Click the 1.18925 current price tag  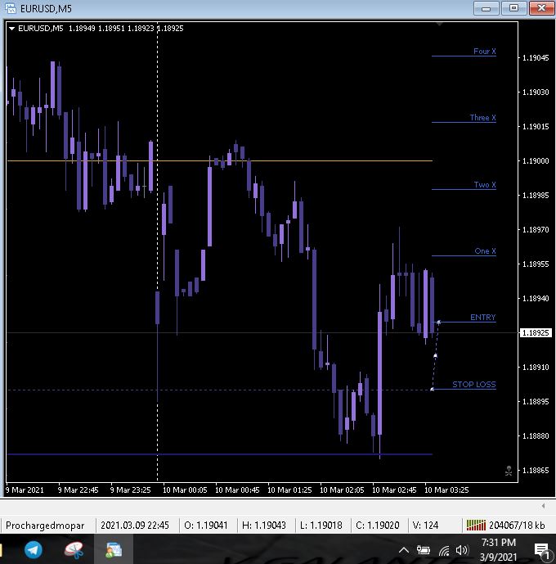point(536,332)
